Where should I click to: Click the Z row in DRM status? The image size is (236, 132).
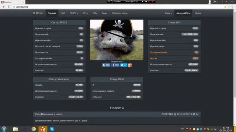[x=117, y=85]
